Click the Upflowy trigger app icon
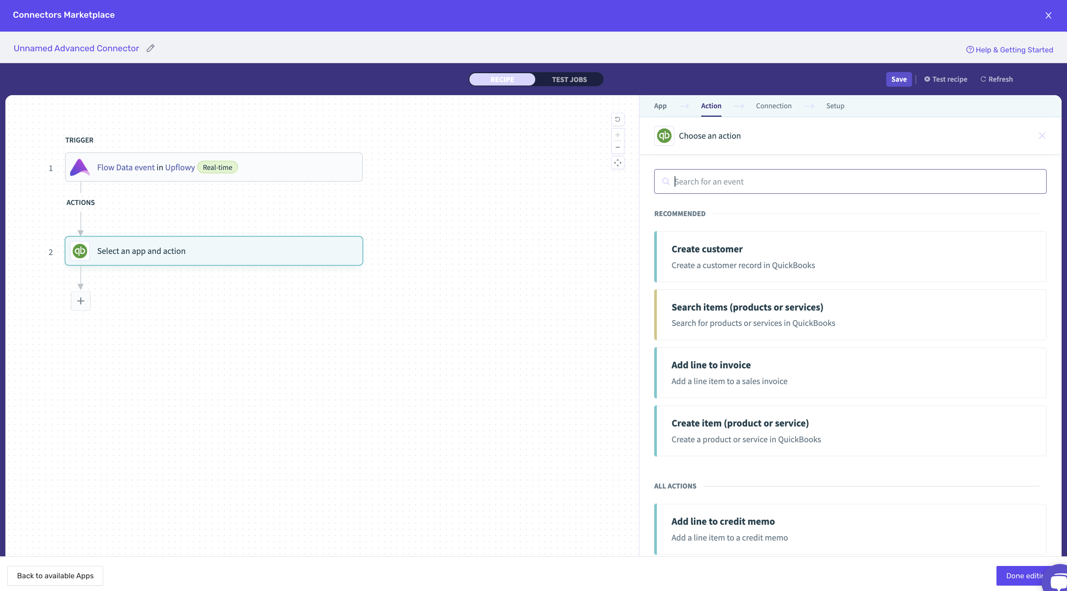 coord(80,168)
